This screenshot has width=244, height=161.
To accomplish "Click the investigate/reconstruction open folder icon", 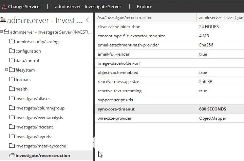I will (x=12, y=156).
